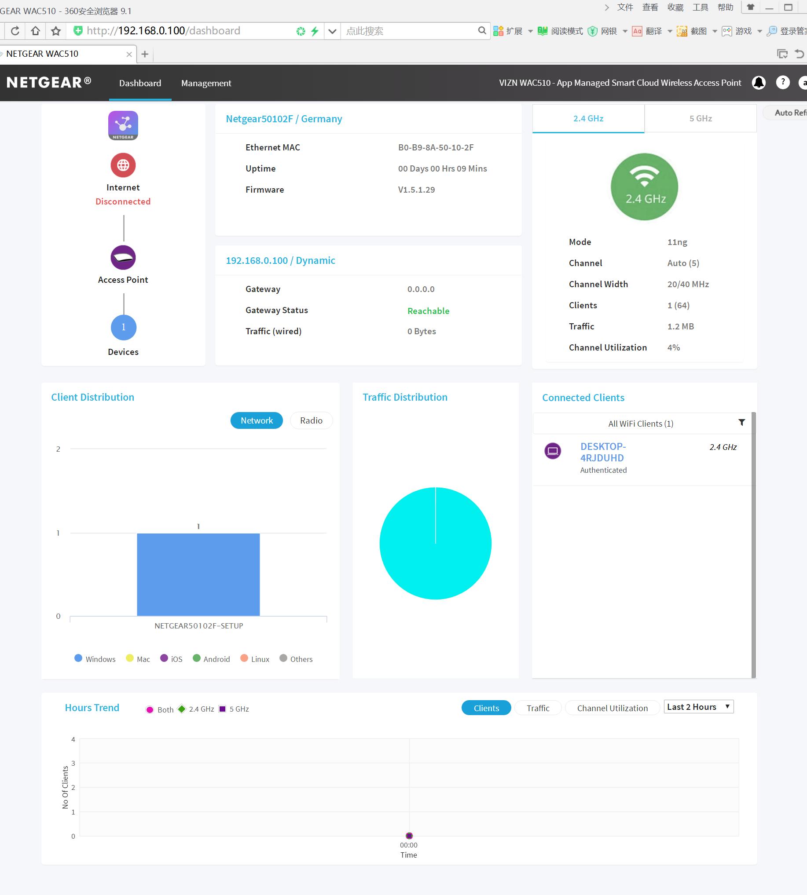Viewport: 807px width, 895px height.
Task: Click the purple Access Point icon
Action: click(x=123, y=257)
